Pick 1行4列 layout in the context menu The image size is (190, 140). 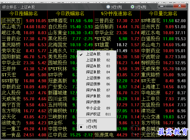coord(97,127)
